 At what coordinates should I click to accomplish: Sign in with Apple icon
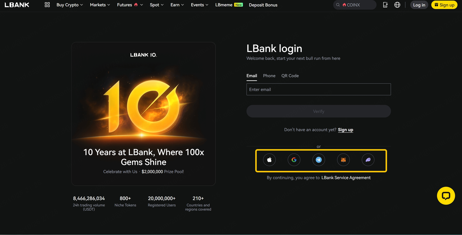click(x=269, y=160)
